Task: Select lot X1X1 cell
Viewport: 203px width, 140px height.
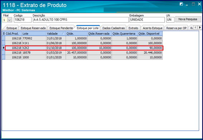Action: tap(34, 43)
